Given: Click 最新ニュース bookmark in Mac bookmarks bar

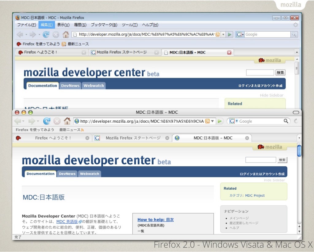Looking at the screenshot, I should coord(71,130).
